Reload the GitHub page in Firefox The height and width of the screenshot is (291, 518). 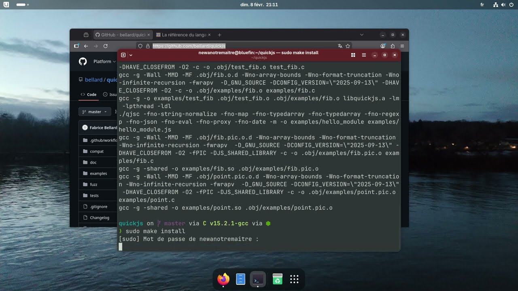(x=106, y=46)
